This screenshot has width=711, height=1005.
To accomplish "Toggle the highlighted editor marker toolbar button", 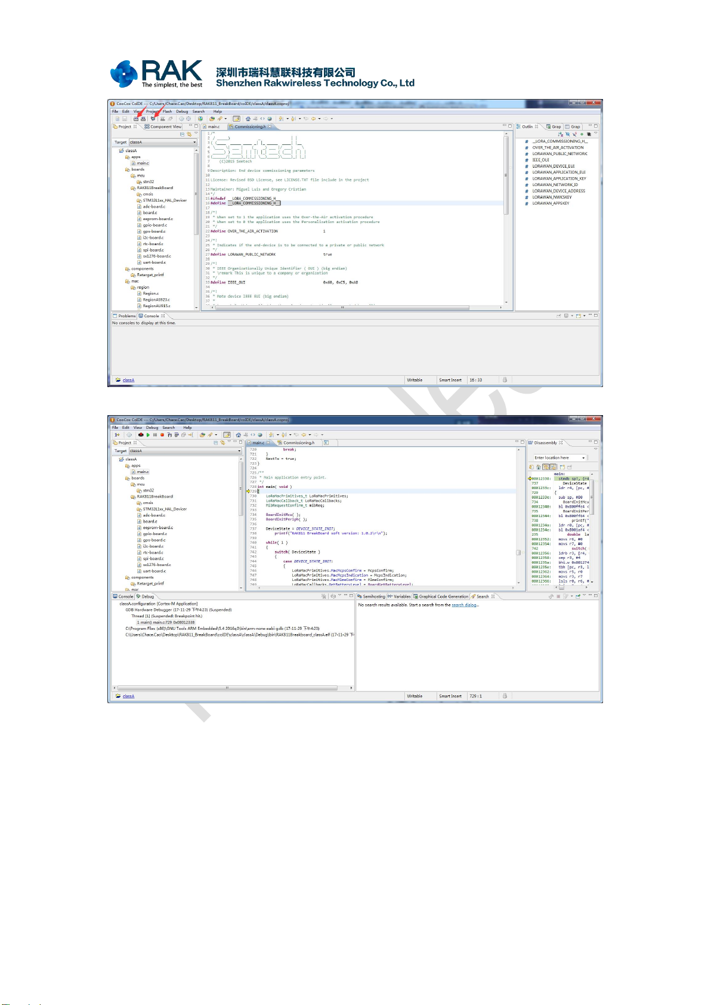I will coord(236,119).
